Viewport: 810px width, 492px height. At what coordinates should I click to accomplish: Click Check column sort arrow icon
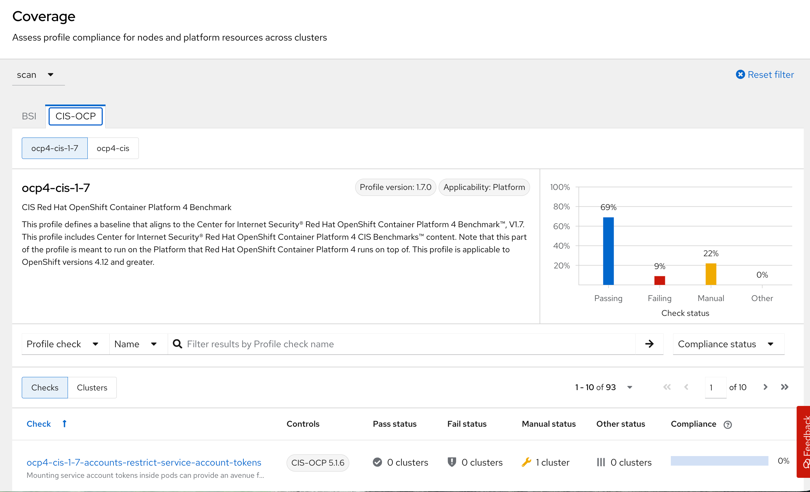(x=65, y=424)
